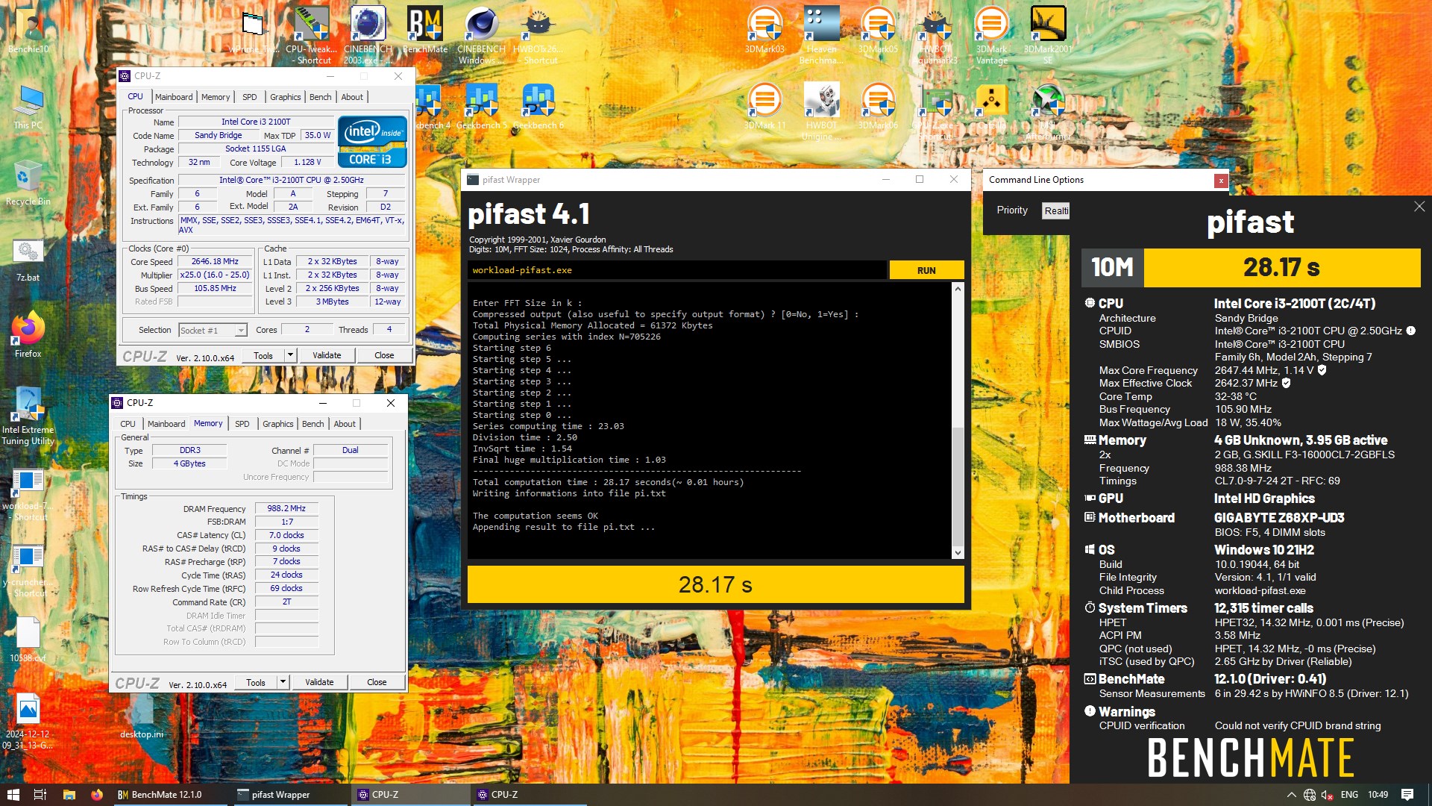Viewport: 1432px width, 806px height.
Task: Show hidden system tray icons
Action: pos(1291,795)
